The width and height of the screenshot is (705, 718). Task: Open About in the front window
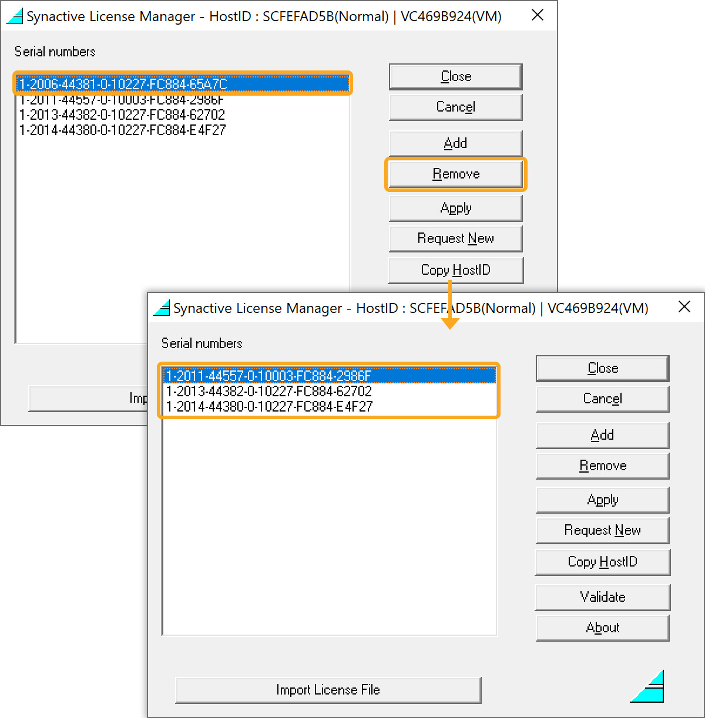coord(603,628)
